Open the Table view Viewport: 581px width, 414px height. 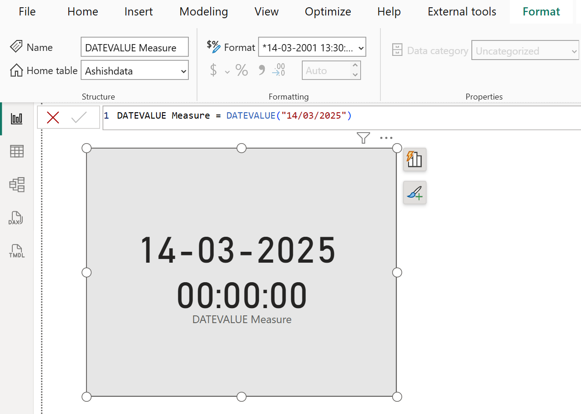[x=16, y=151]
